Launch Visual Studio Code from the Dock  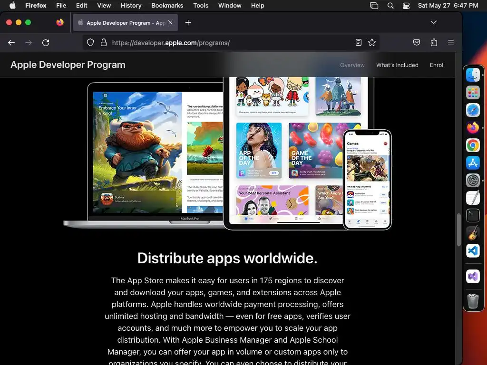[x=473, y=251]
